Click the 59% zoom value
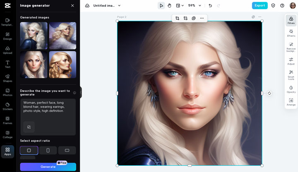298x172 pixels. pos(192,5)
